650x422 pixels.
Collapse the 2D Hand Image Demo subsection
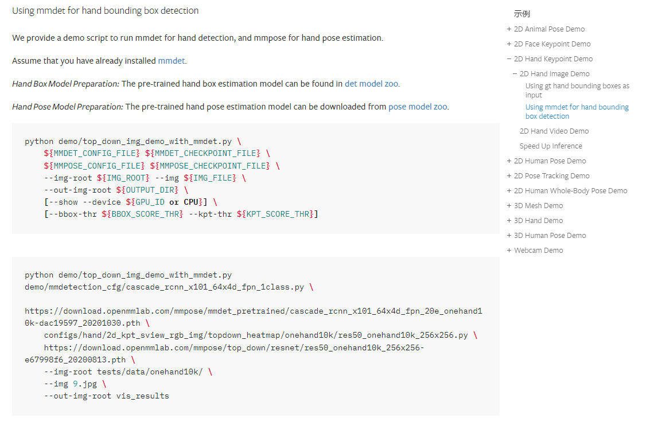tap(515, 74)
